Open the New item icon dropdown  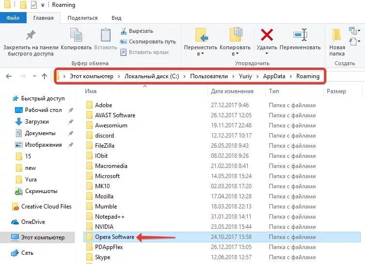[354, 31]
